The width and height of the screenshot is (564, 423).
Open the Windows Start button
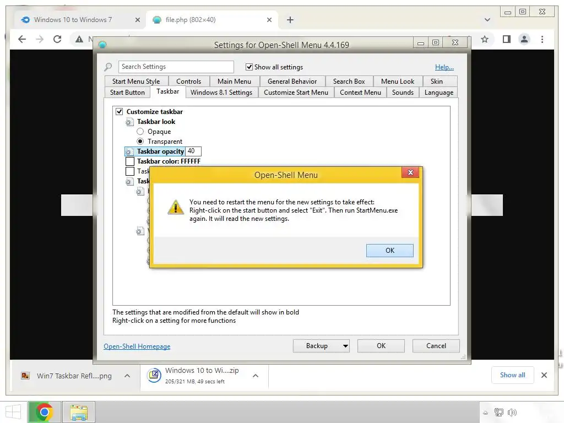(x=13, y=412)
